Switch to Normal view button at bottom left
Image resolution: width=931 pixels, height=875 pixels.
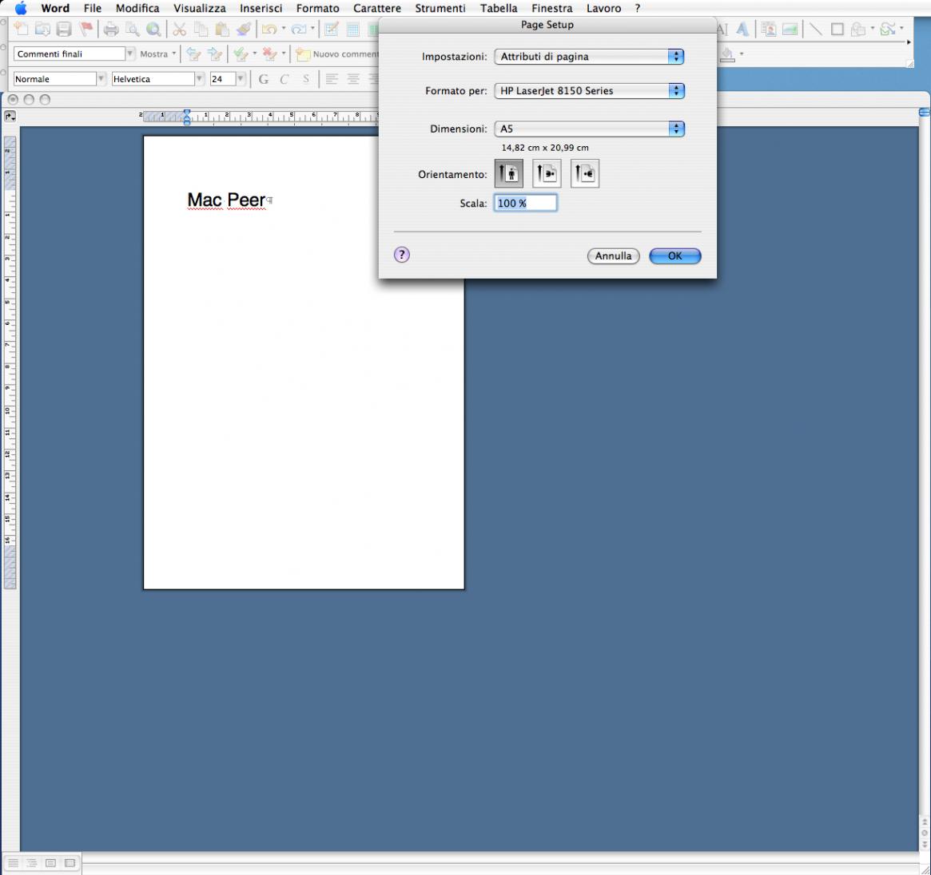13,862
